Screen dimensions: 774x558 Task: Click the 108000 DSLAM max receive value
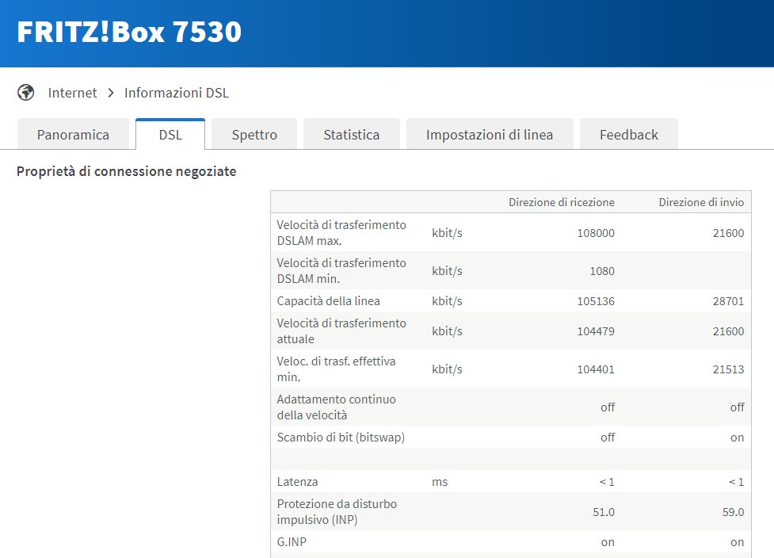pos(596,233)
